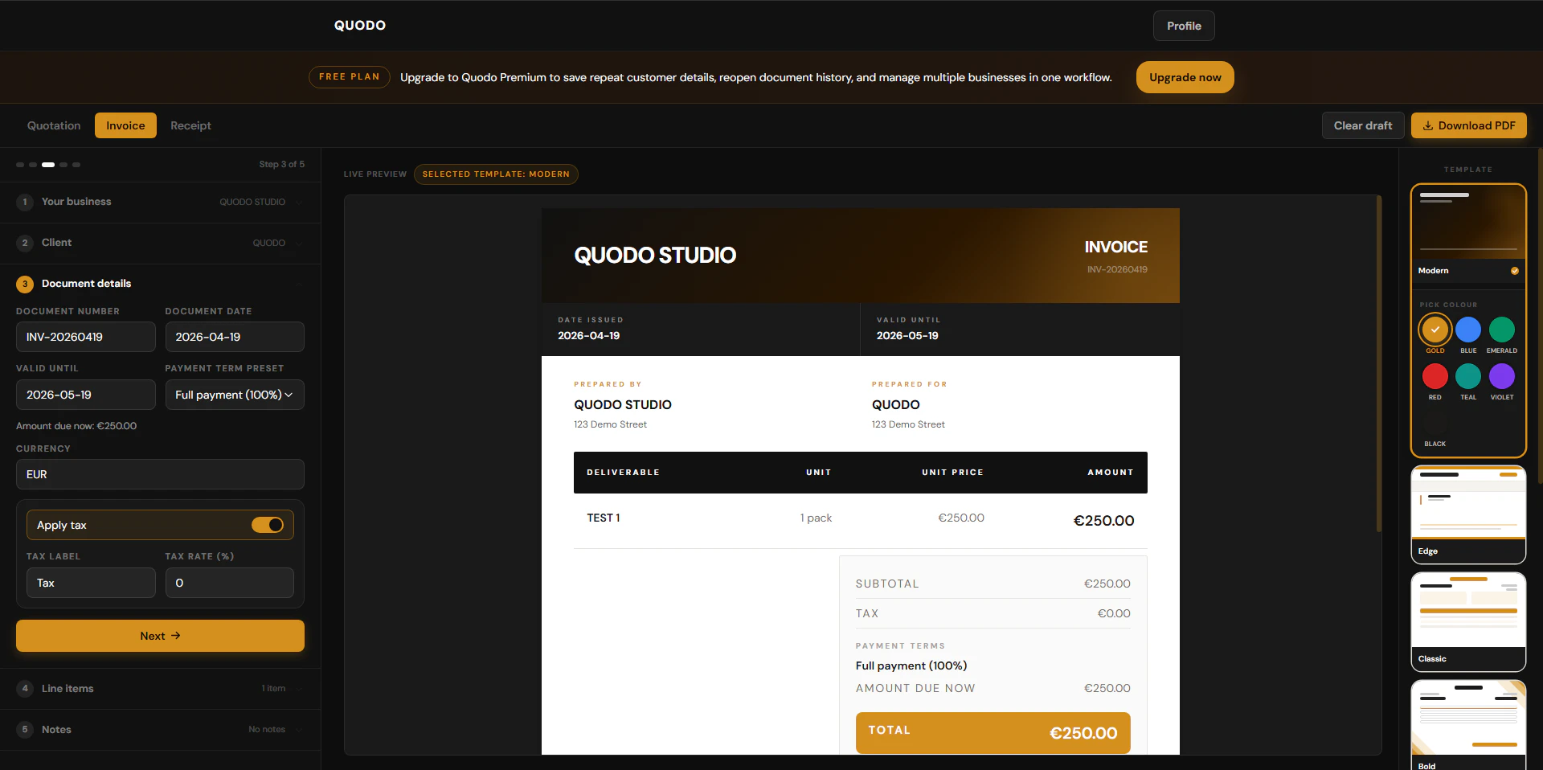Click the step 1 number badge
1543x770 pixels.
(25, 202)
